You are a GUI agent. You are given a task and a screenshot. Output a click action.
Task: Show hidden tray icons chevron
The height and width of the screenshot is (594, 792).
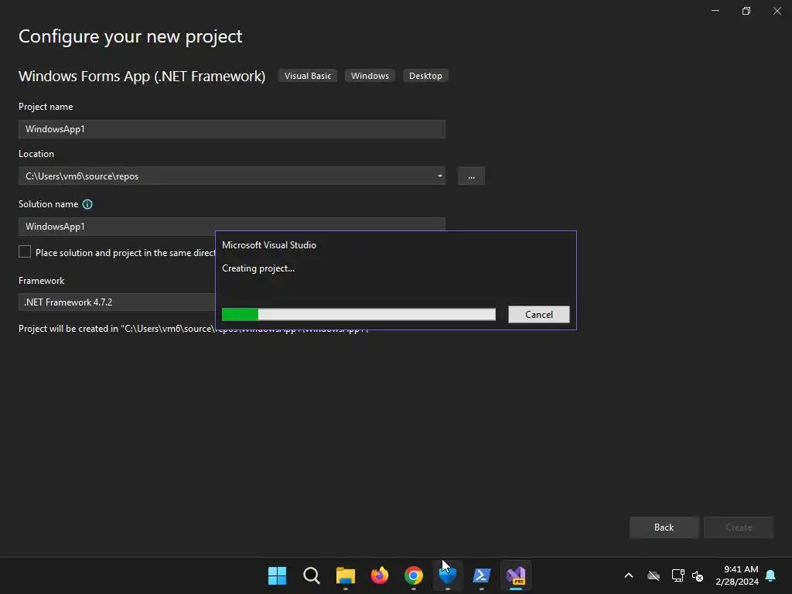click(629, 575)
